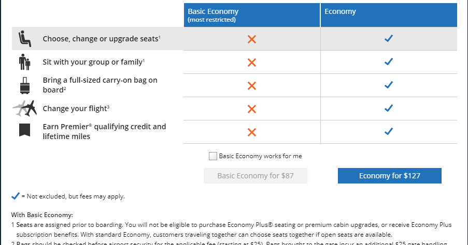
Task: Click the Economy column header
Action: click(389, 12)
